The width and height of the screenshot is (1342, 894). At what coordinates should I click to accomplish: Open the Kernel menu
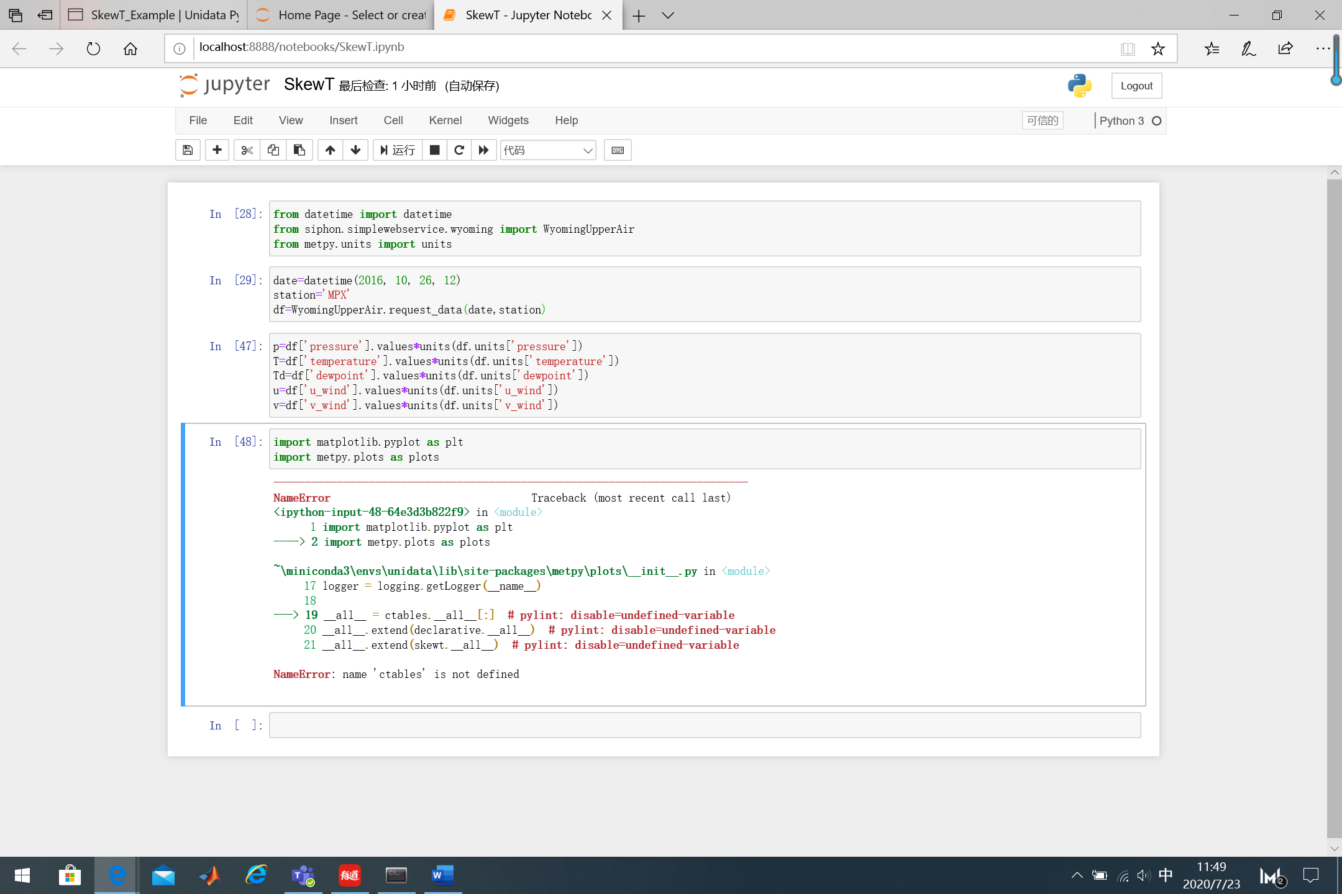445,120
